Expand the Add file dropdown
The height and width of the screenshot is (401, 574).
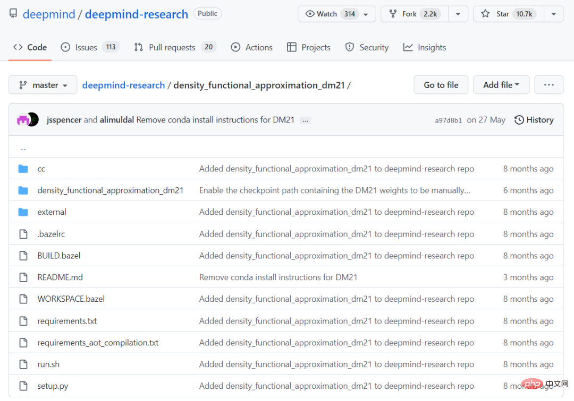coord(501,85)
